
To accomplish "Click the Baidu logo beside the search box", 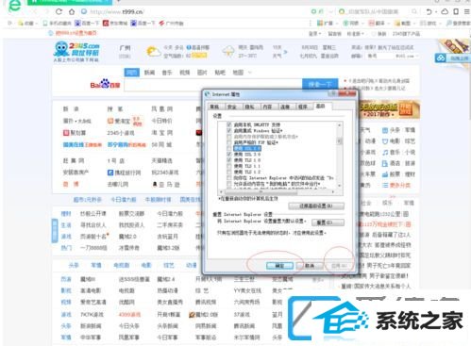I will pos(105,84).
